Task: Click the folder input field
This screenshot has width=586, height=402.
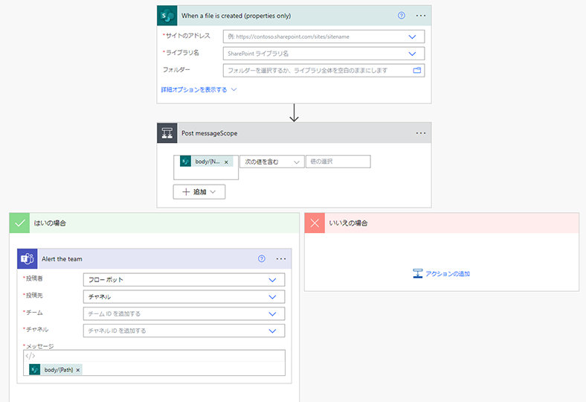Action: pyautogui.click(x=323, y=70)
